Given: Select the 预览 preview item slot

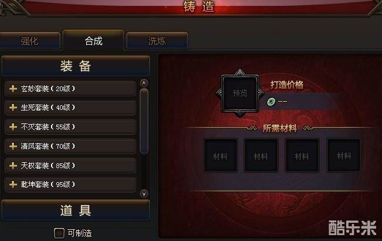Looking at the screenshot, I should [240, 93].
